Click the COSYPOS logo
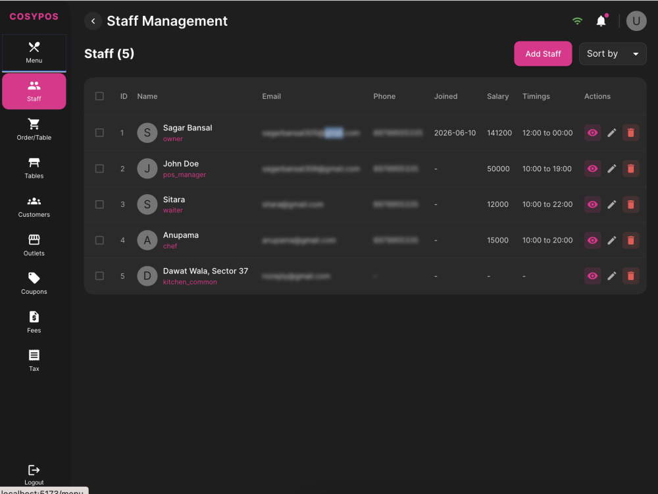Image resolution: width=658 pixels, height=494 pixels. [34, 16]
